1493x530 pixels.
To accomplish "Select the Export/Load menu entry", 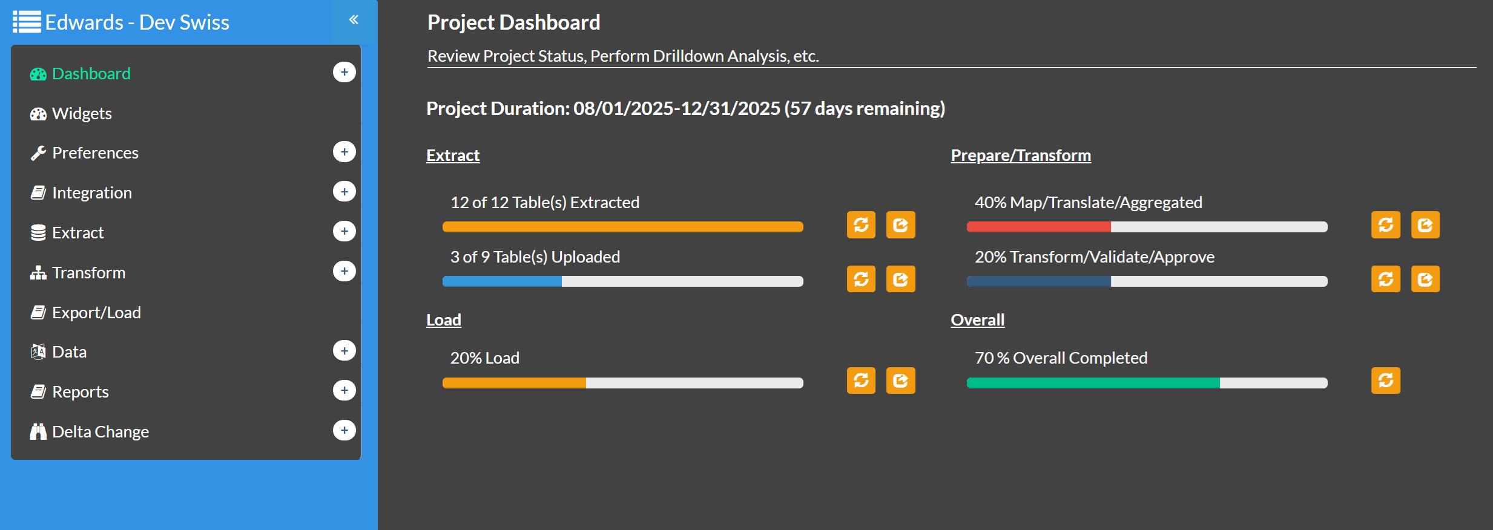I will point(96,312).
